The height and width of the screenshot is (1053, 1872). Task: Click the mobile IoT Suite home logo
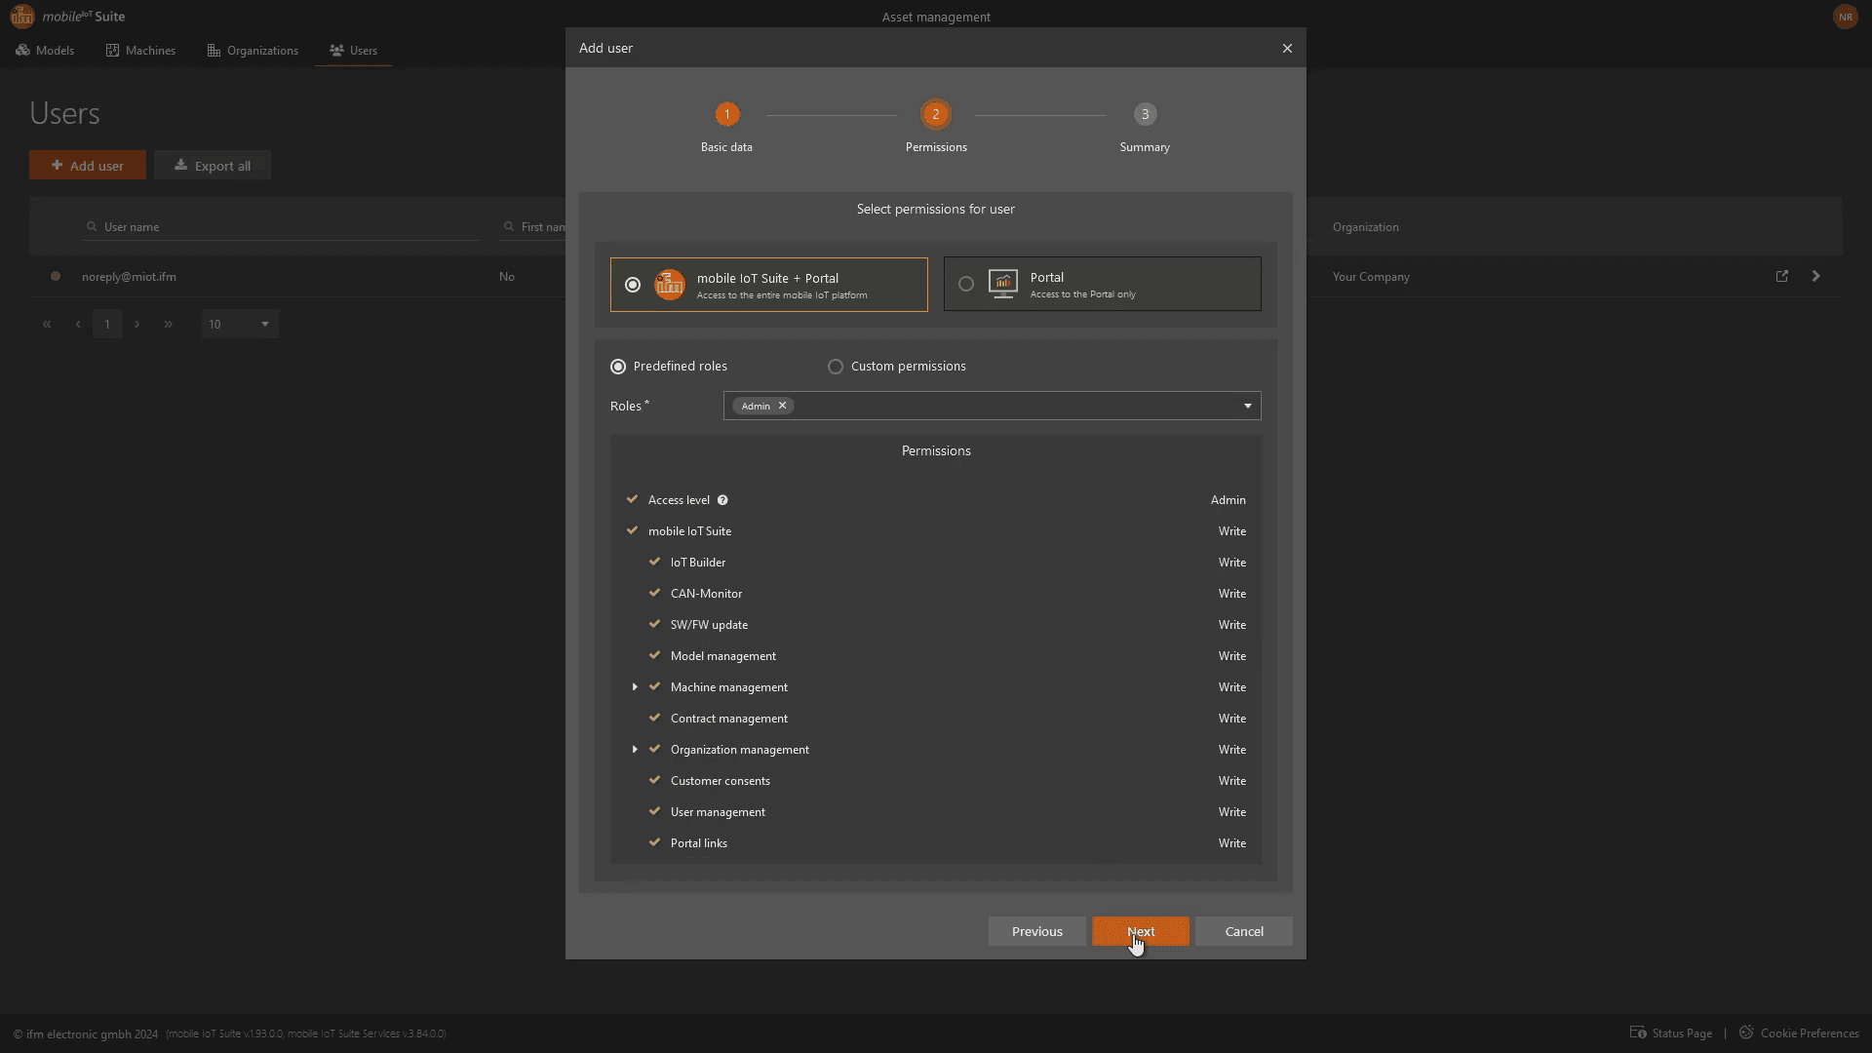pos(22,17)
